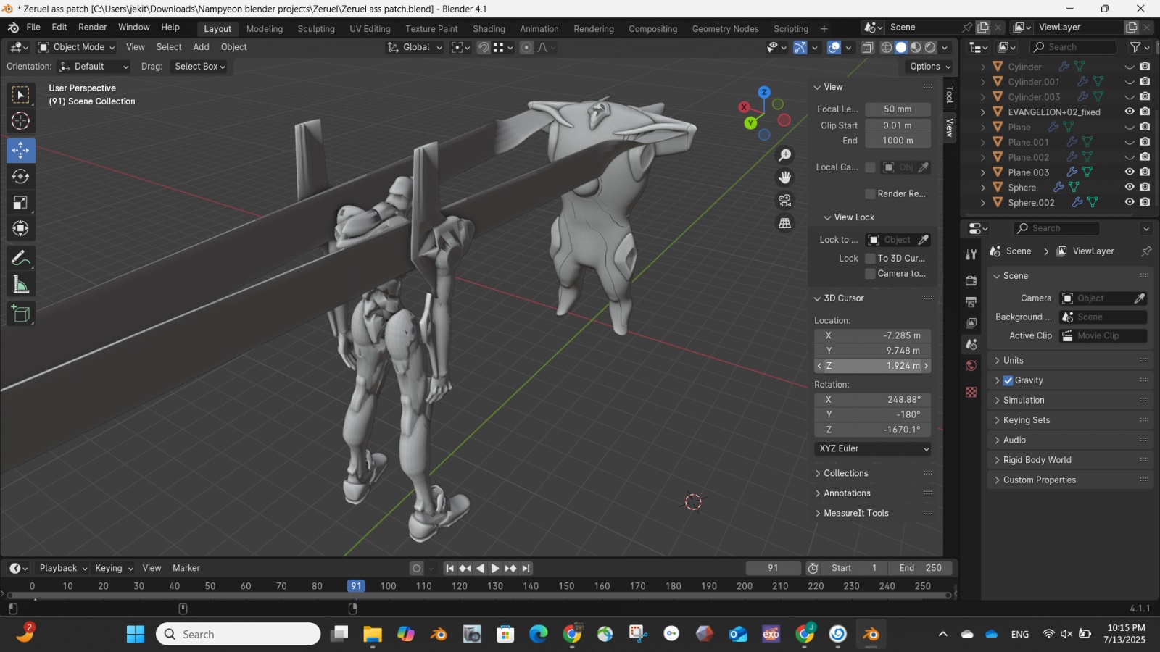Click the Options button in viewport header
This screenshot has width=1160, height=652.
(929, 67)
